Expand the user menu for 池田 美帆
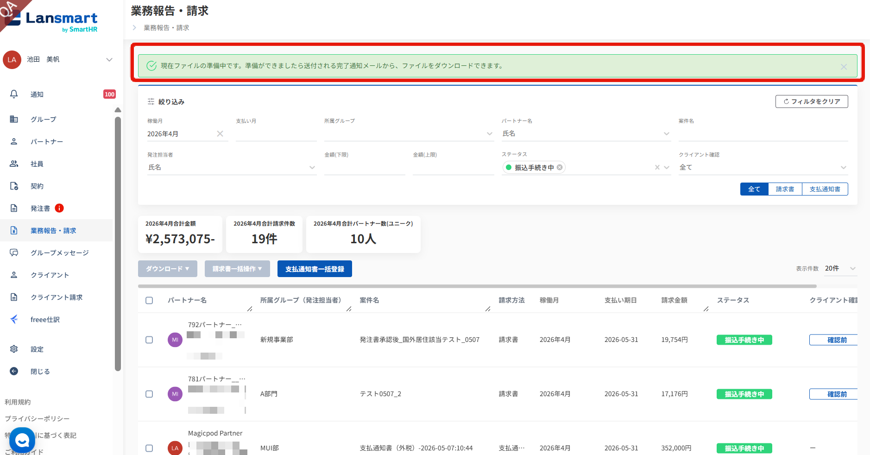Image resolution: width=870 pixels, height=455 pixels. (x=109, y=59)
